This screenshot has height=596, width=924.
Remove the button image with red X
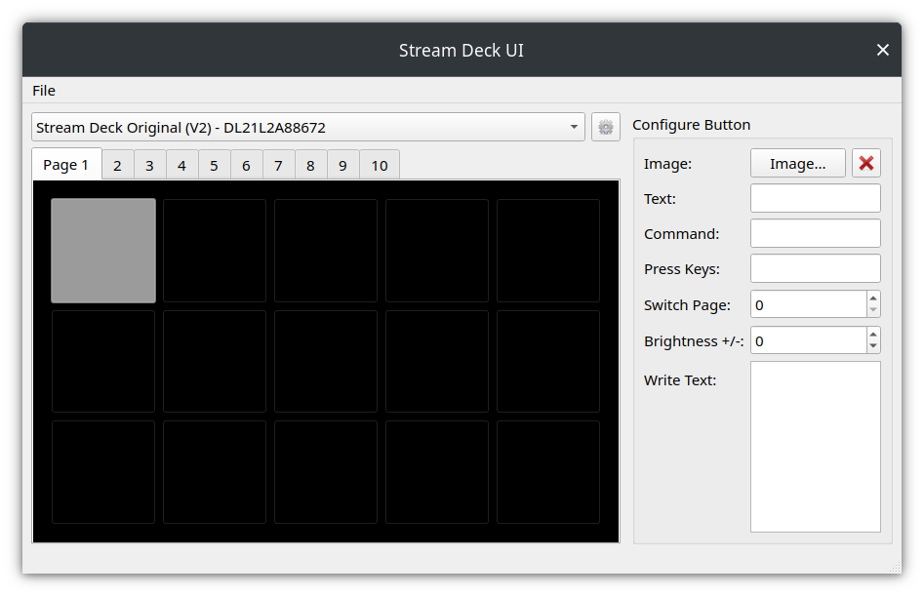(x=866, y=163)
